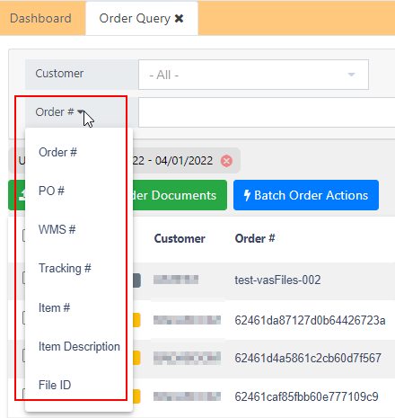The image size is (395, 418).
Task: Pick Order # in the open menu
Action: tap(57, 152)
